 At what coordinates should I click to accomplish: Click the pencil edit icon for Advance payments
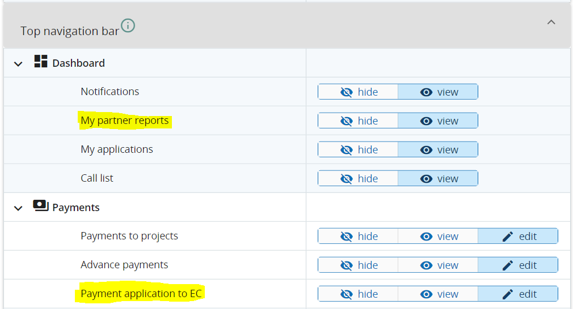point(508,265)
